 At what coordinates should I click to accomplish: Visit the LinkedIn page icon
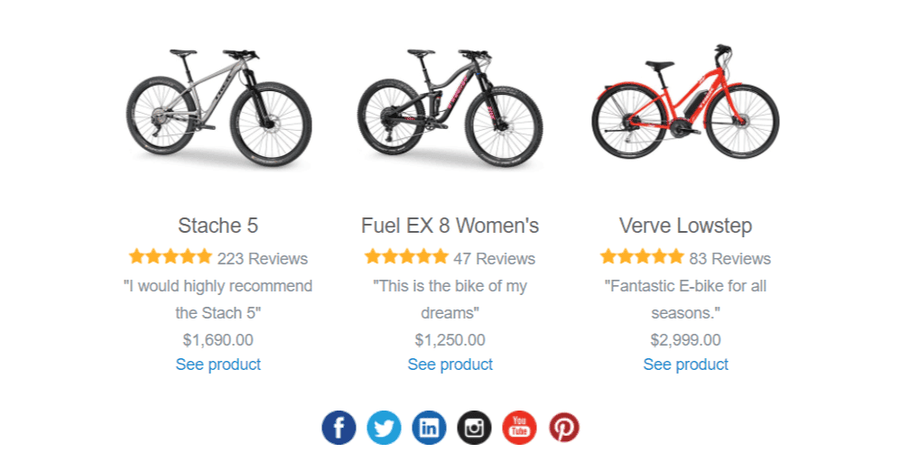click(x=429, y=427)
